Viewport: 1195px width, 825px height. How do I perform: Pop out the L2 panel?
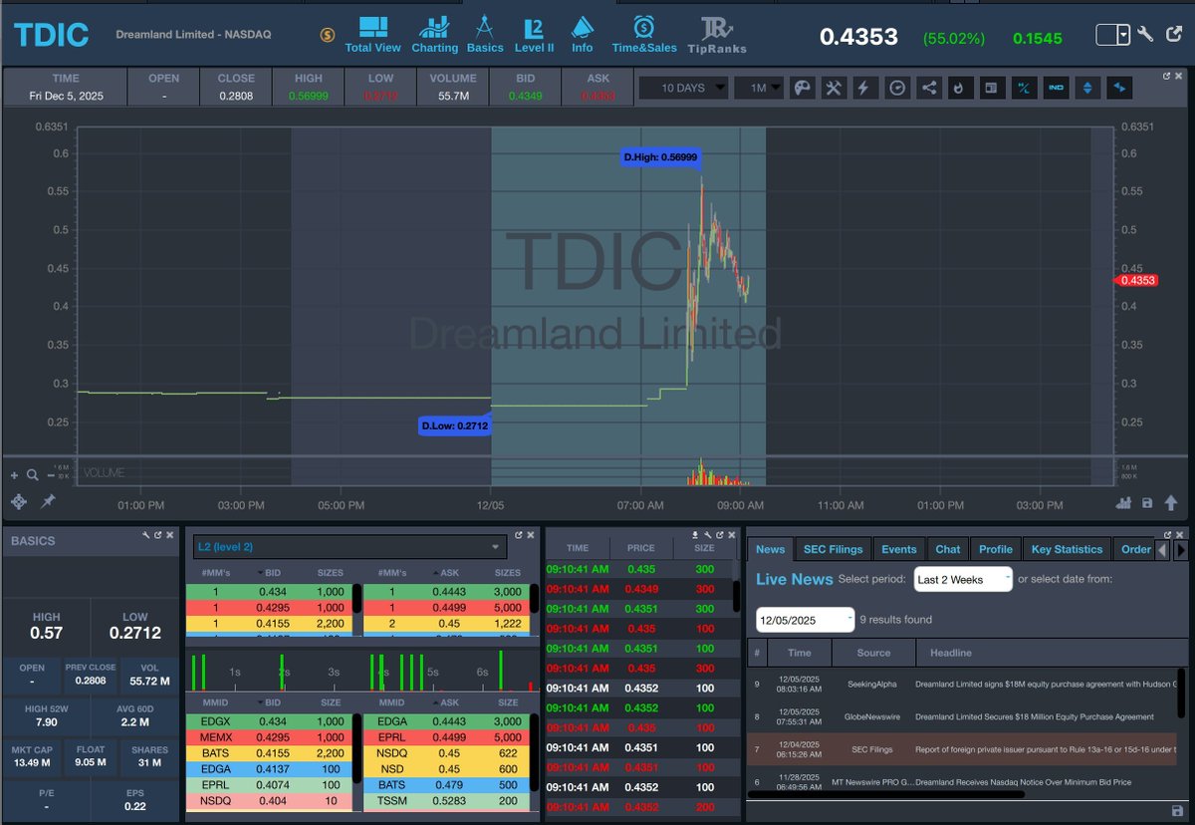(518, 534)
